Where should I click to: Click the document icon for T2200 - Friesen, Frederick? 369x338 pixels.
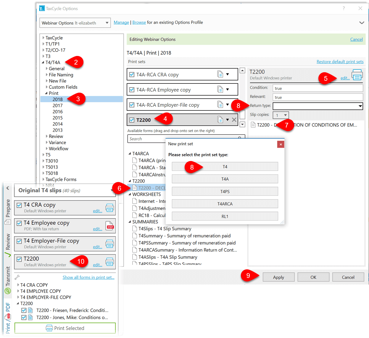pos(30,310)
